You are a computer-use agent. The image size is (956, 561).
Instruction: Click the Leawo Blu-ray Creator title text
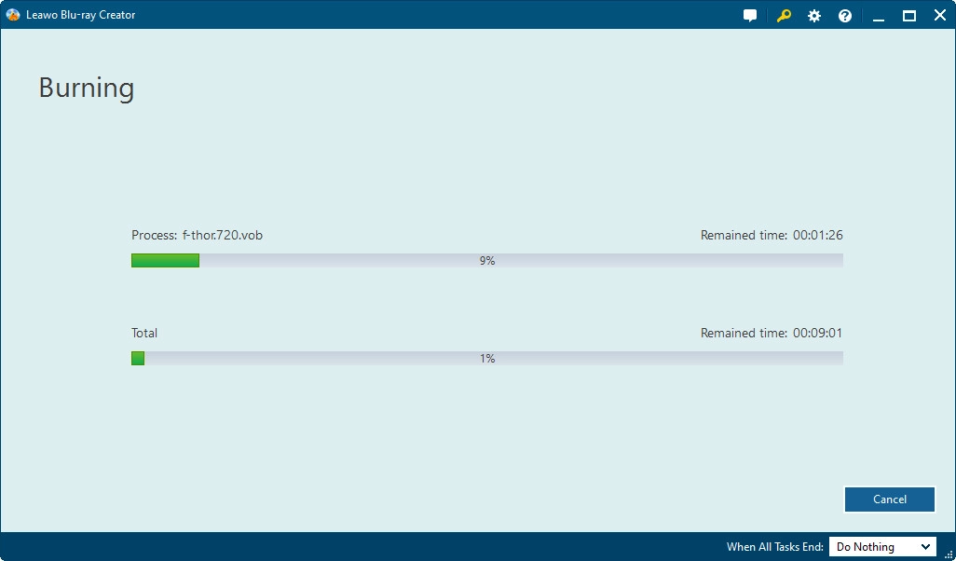(81, 15)
